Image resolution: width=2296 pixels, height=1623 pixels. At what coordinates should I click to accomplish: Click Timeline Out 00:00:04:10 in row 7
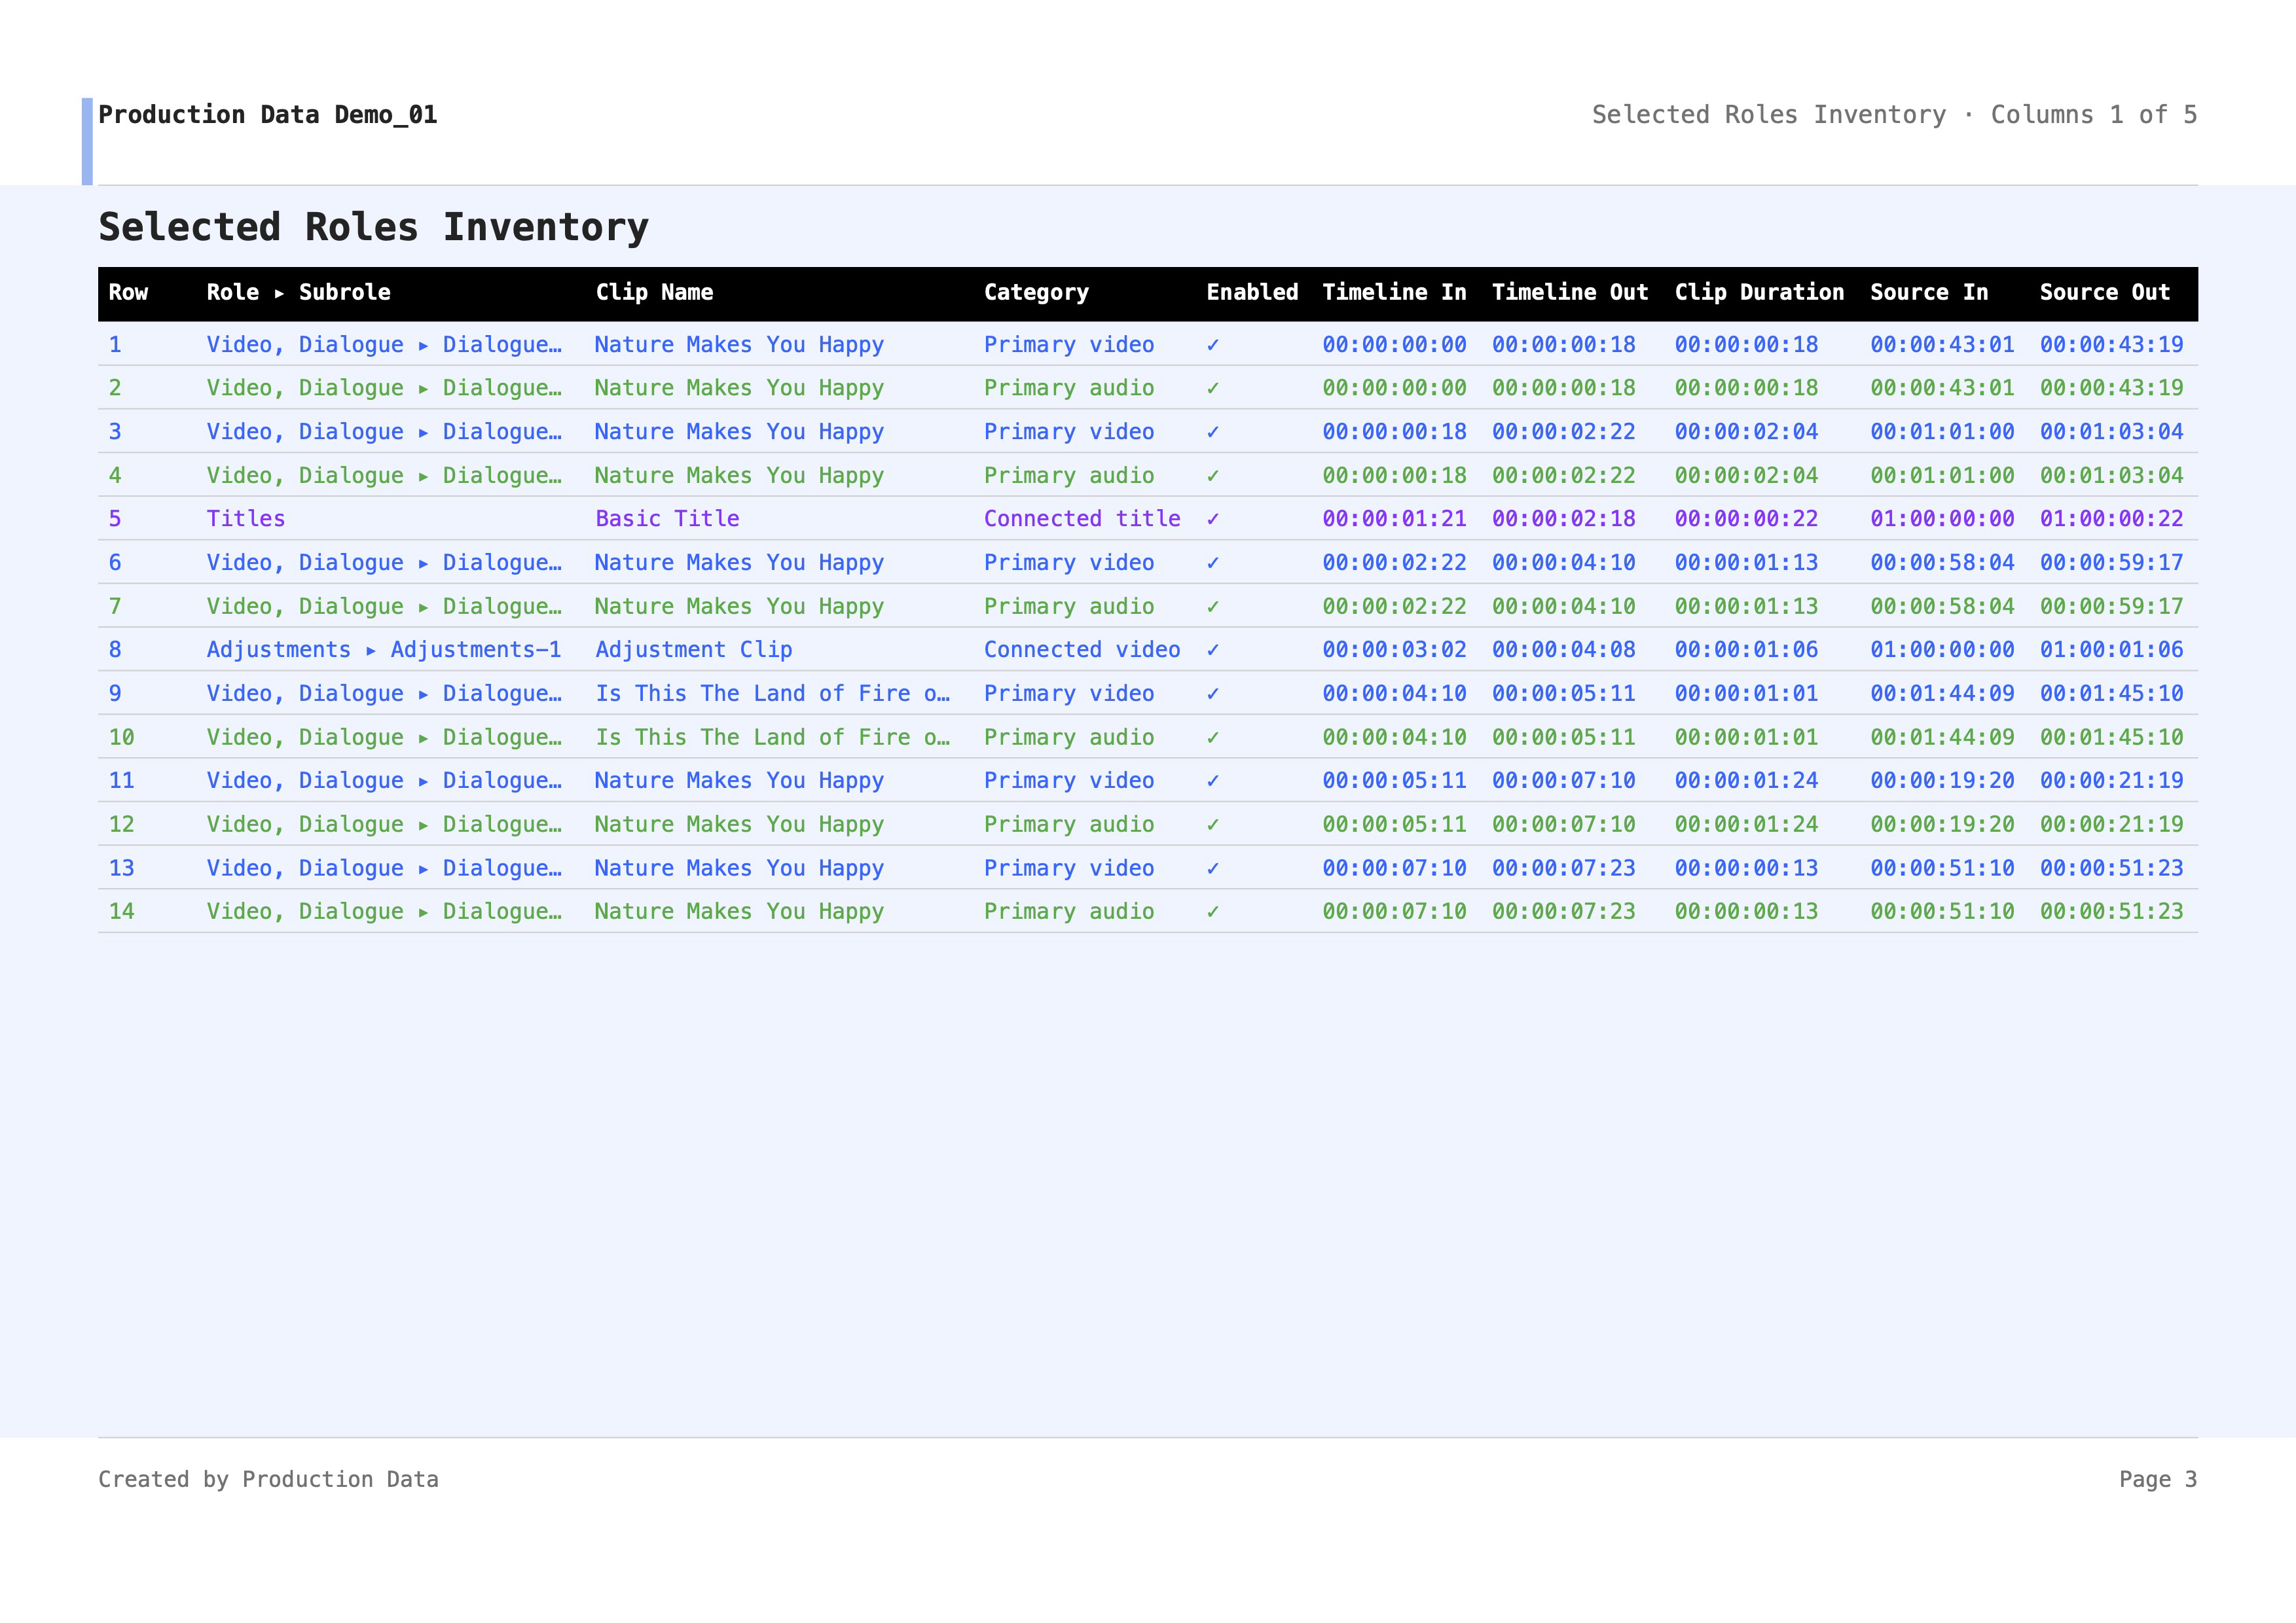[x=1564, y=607]
